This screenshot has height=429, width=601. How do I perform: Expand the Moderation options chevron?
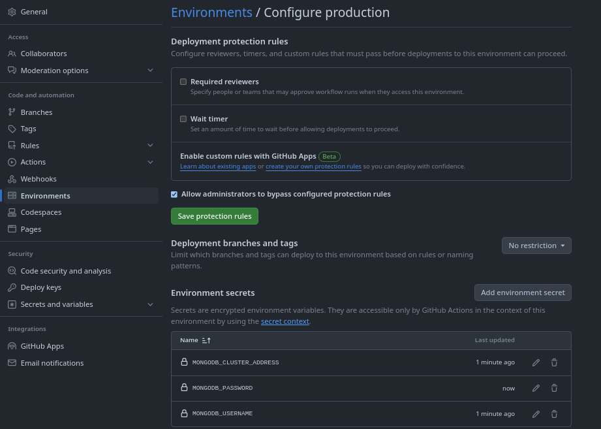click(x=150, y=71)
